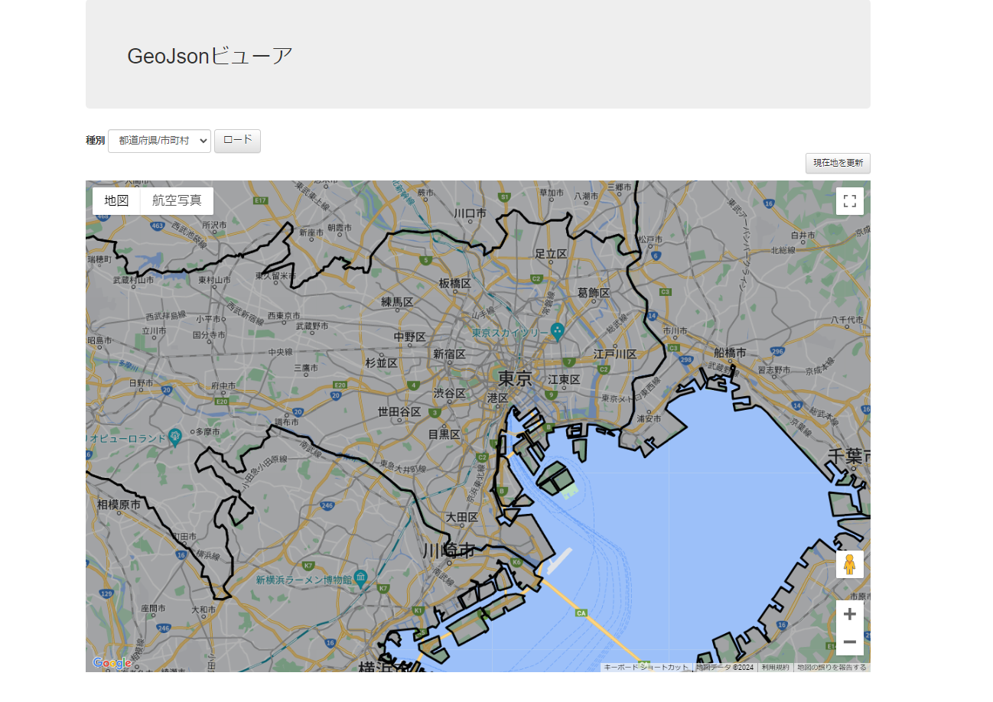Click the Google logo on map

click(112, 663)
